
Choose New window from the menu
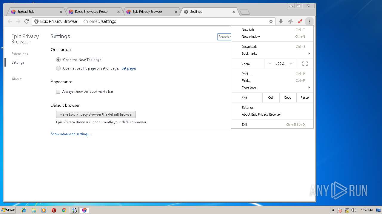tap(272, 37)
